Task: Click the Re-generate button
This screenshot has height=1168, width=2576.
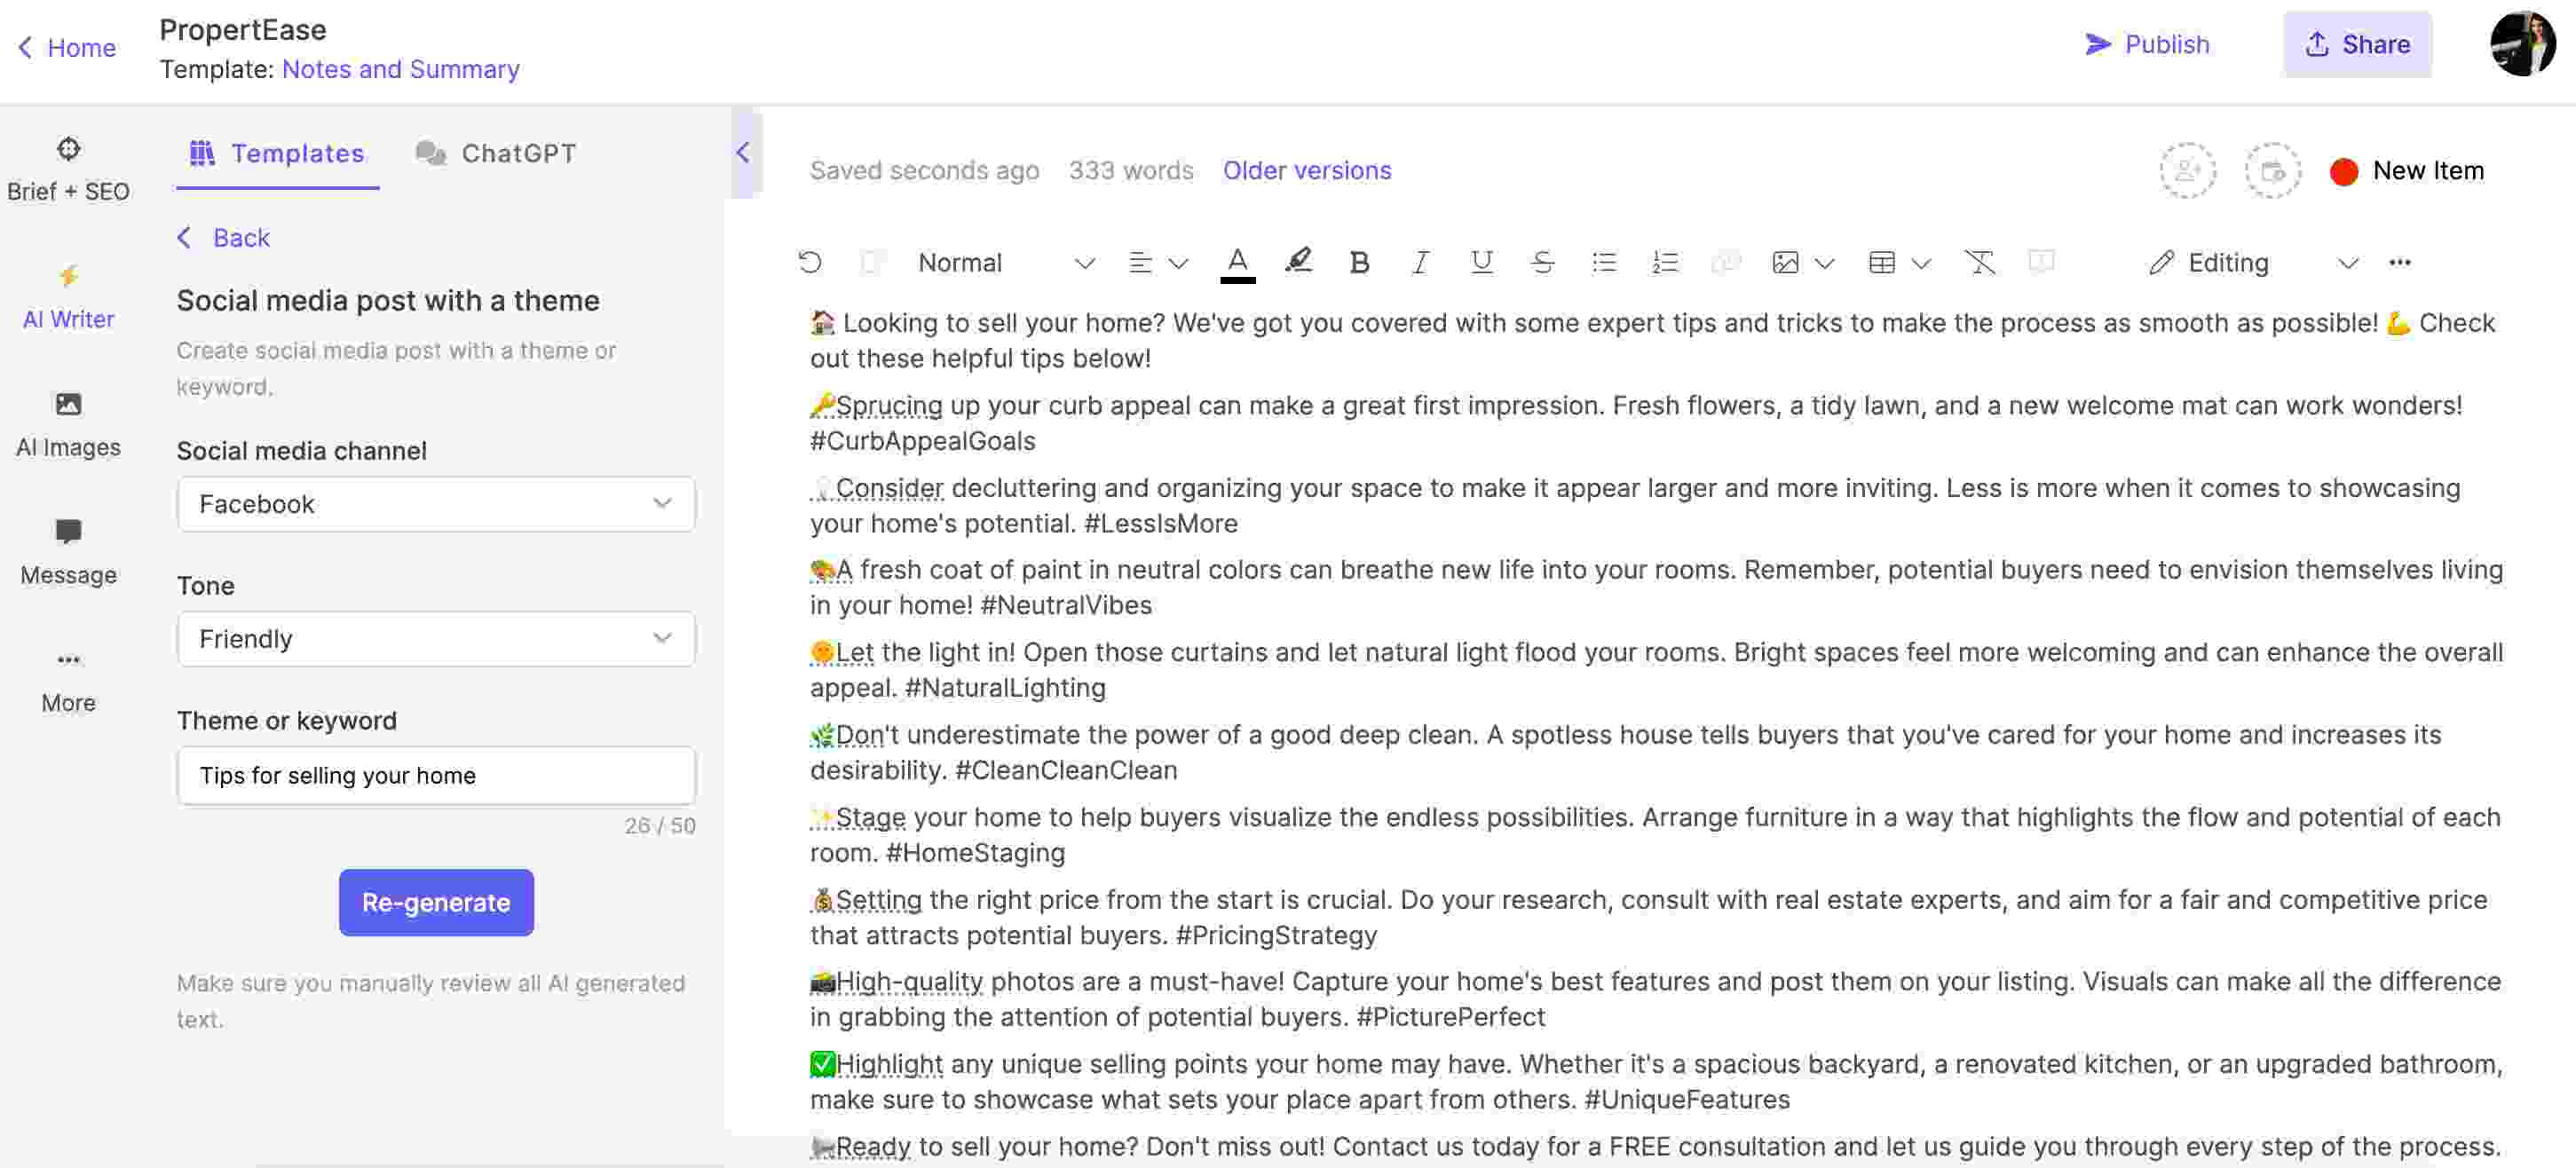Action: (435, 902)
